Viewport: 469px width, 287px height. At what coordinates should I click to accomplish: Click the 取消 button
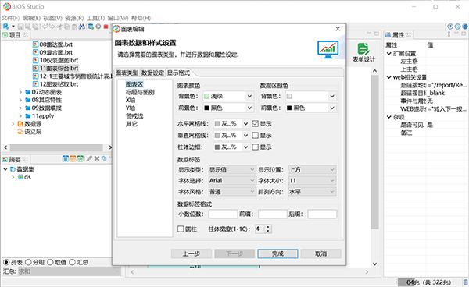[x=321, y=254]
